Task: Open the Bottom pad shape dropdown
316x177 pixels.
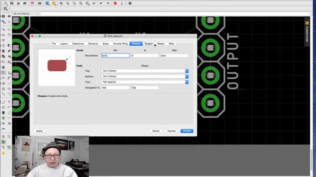Action: [x=145, y=77]
